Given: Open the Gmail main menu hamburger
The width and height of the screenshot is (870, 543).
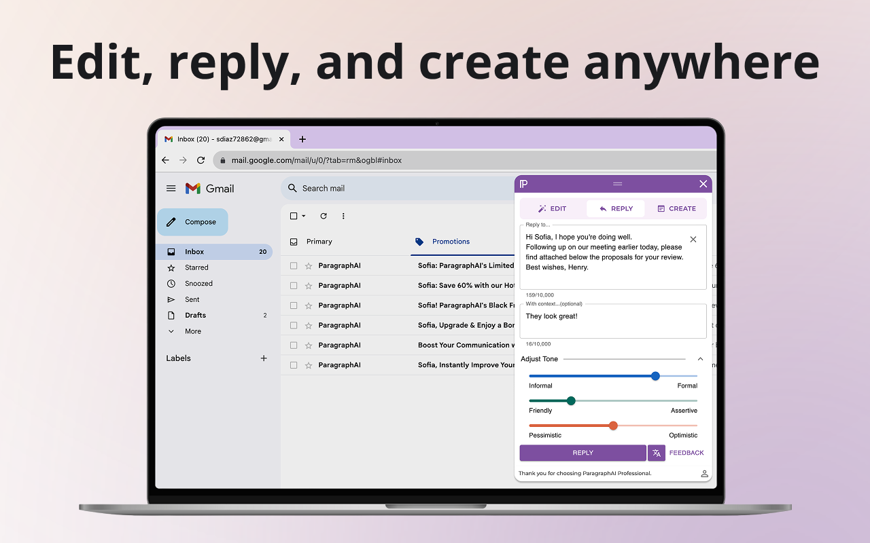Looking at the screenshot, I should point(171,189).
